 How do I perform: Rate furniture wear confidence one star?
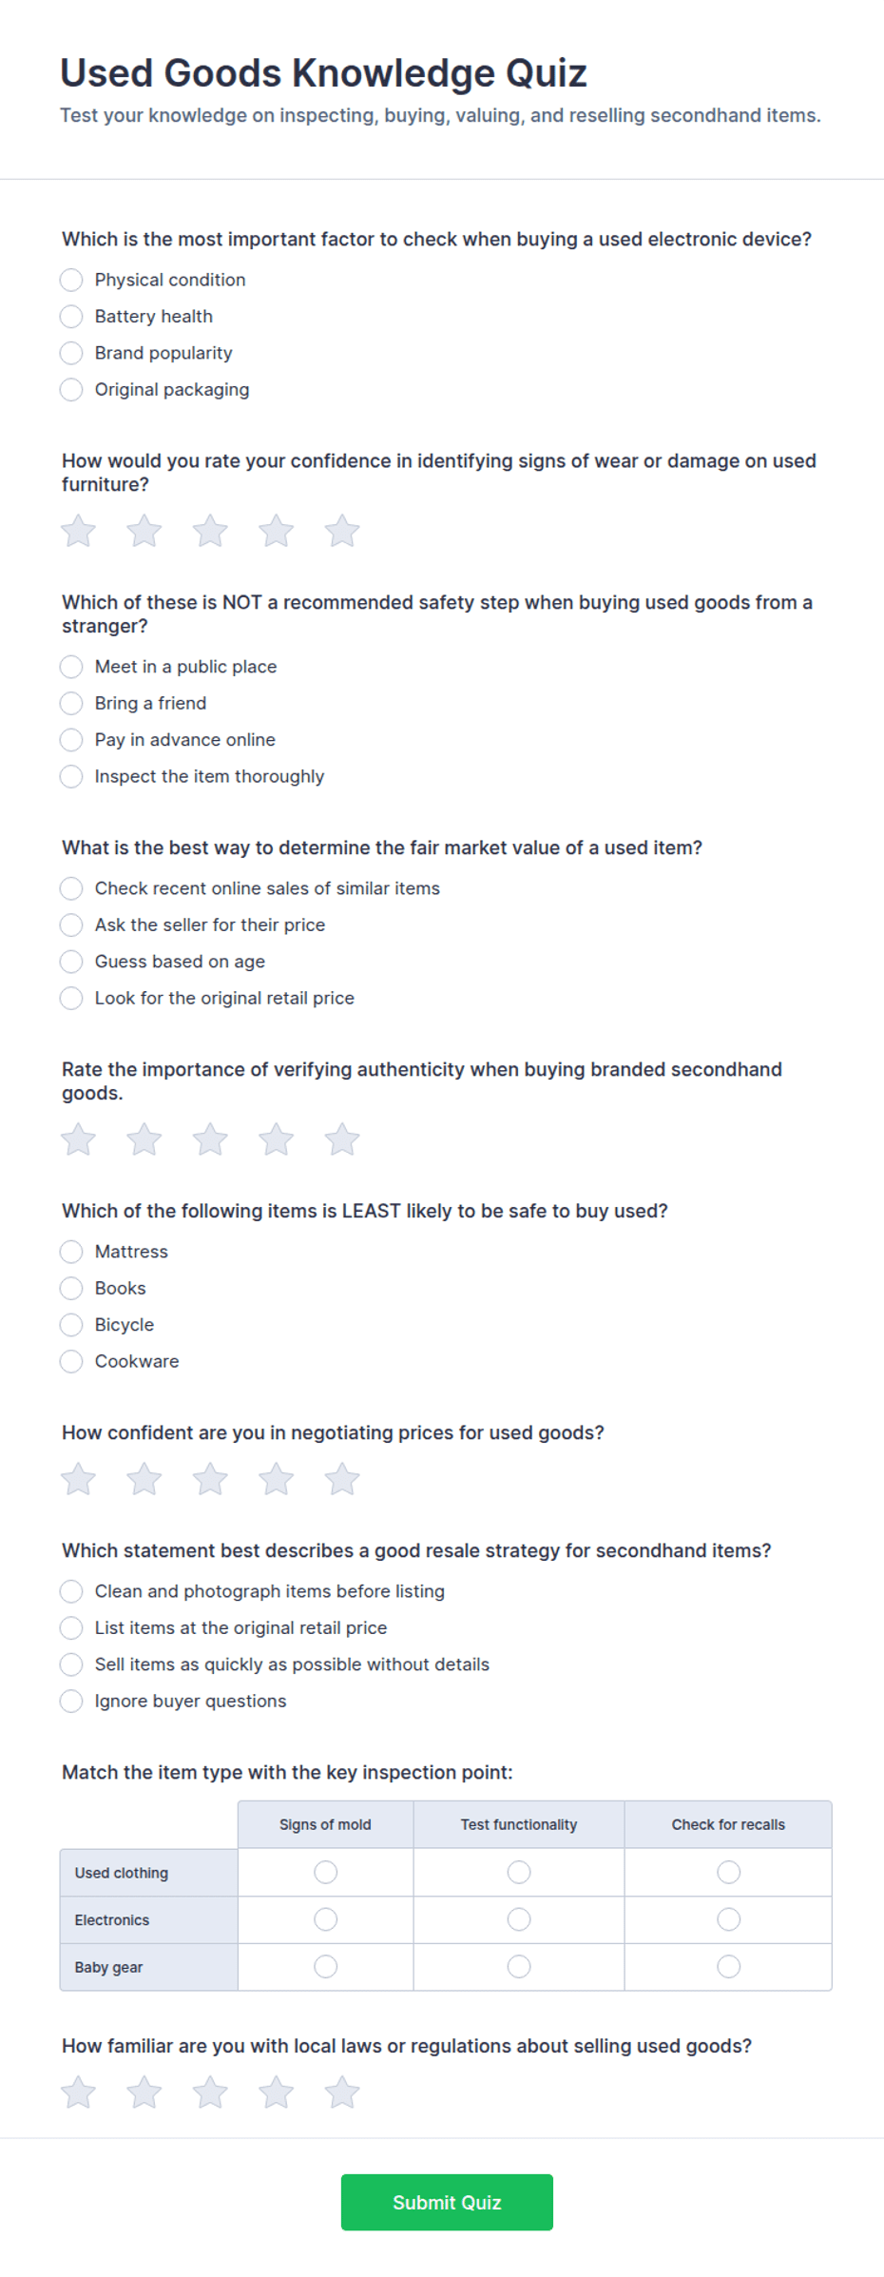pyautogui.click(x=78, y=531)
